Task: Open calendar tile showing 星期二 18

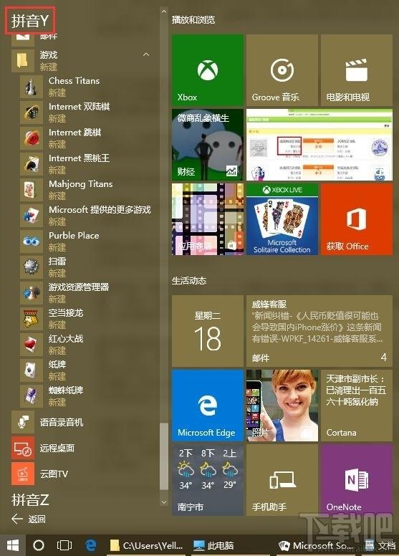Action: 208,331
